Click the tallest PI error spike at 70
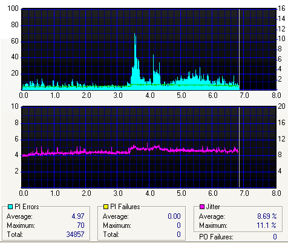 [x=135, y=34]
